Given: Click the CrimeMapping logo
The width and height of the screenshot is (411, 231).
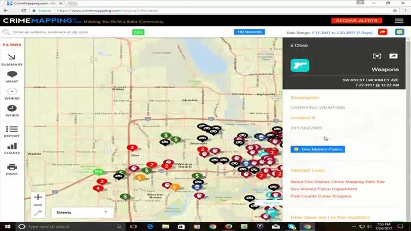Looking at the screenshot, I should pyautogui.click(x=42, y=21).
